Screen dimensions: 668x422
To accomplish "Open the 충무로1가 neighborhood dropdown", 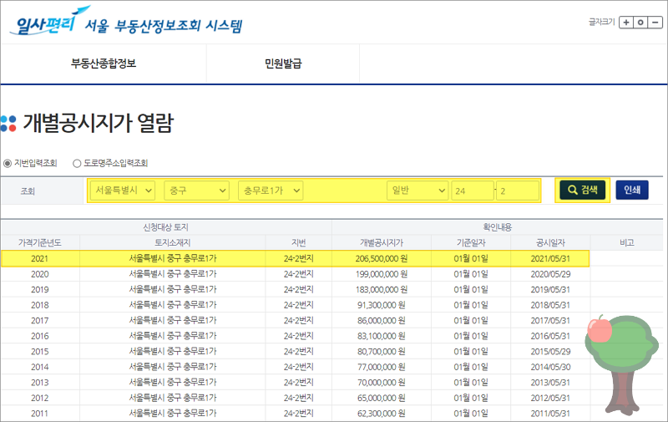I will point(271,191).
